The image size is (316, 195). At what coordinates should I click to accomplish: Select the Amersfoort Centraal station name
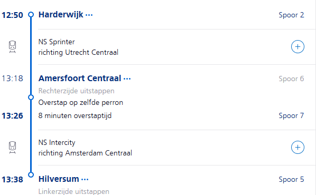[x=80, y=78]
